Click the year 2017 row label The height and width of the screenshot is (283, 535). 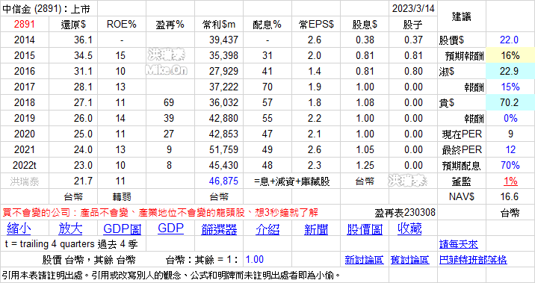click(x=24, y=87)
